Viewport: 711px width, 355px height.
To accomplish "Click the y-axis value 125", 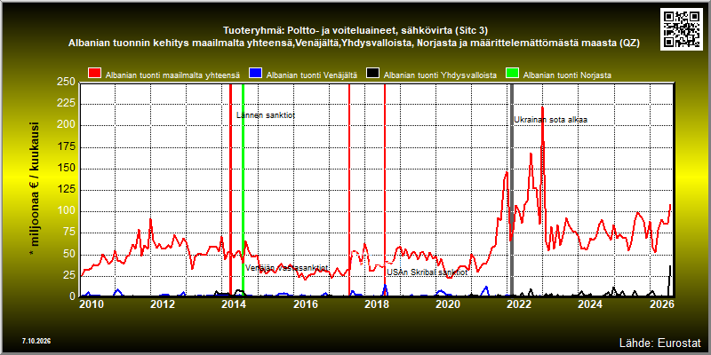I will click(x=66, y=190).
